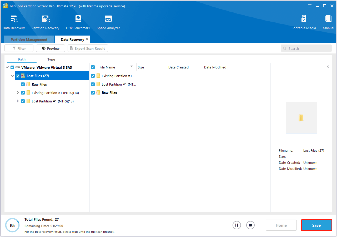Uncheck Existing Partition #1 in file list
This screenshot has width=337, height=237.
click(x=93, y=76)
